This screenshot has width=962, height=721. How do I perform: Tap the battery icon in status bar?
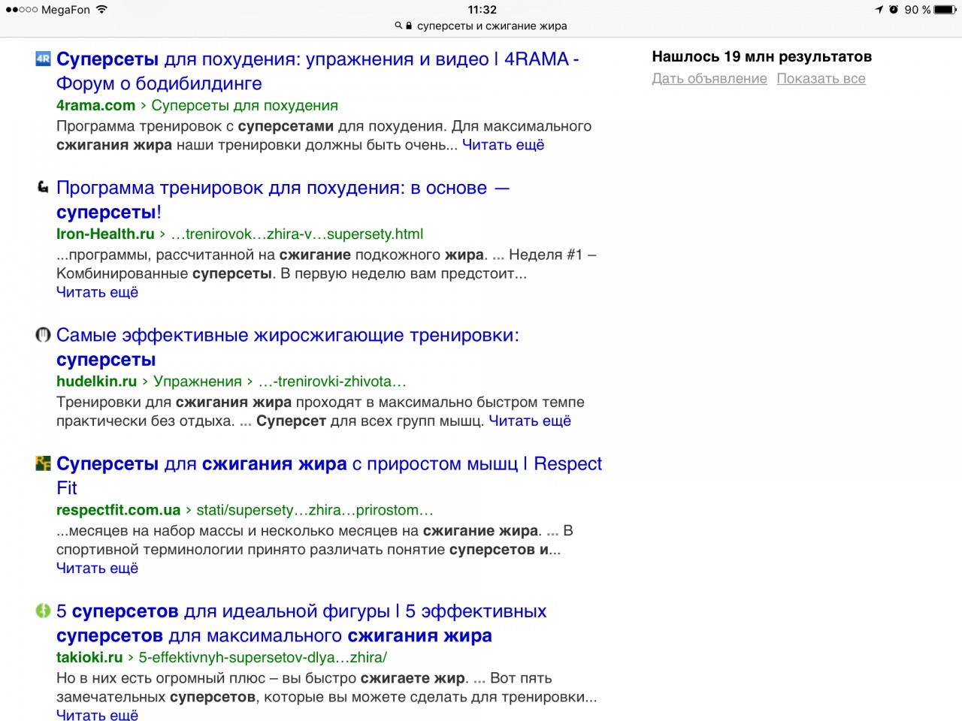pos(945,10)
